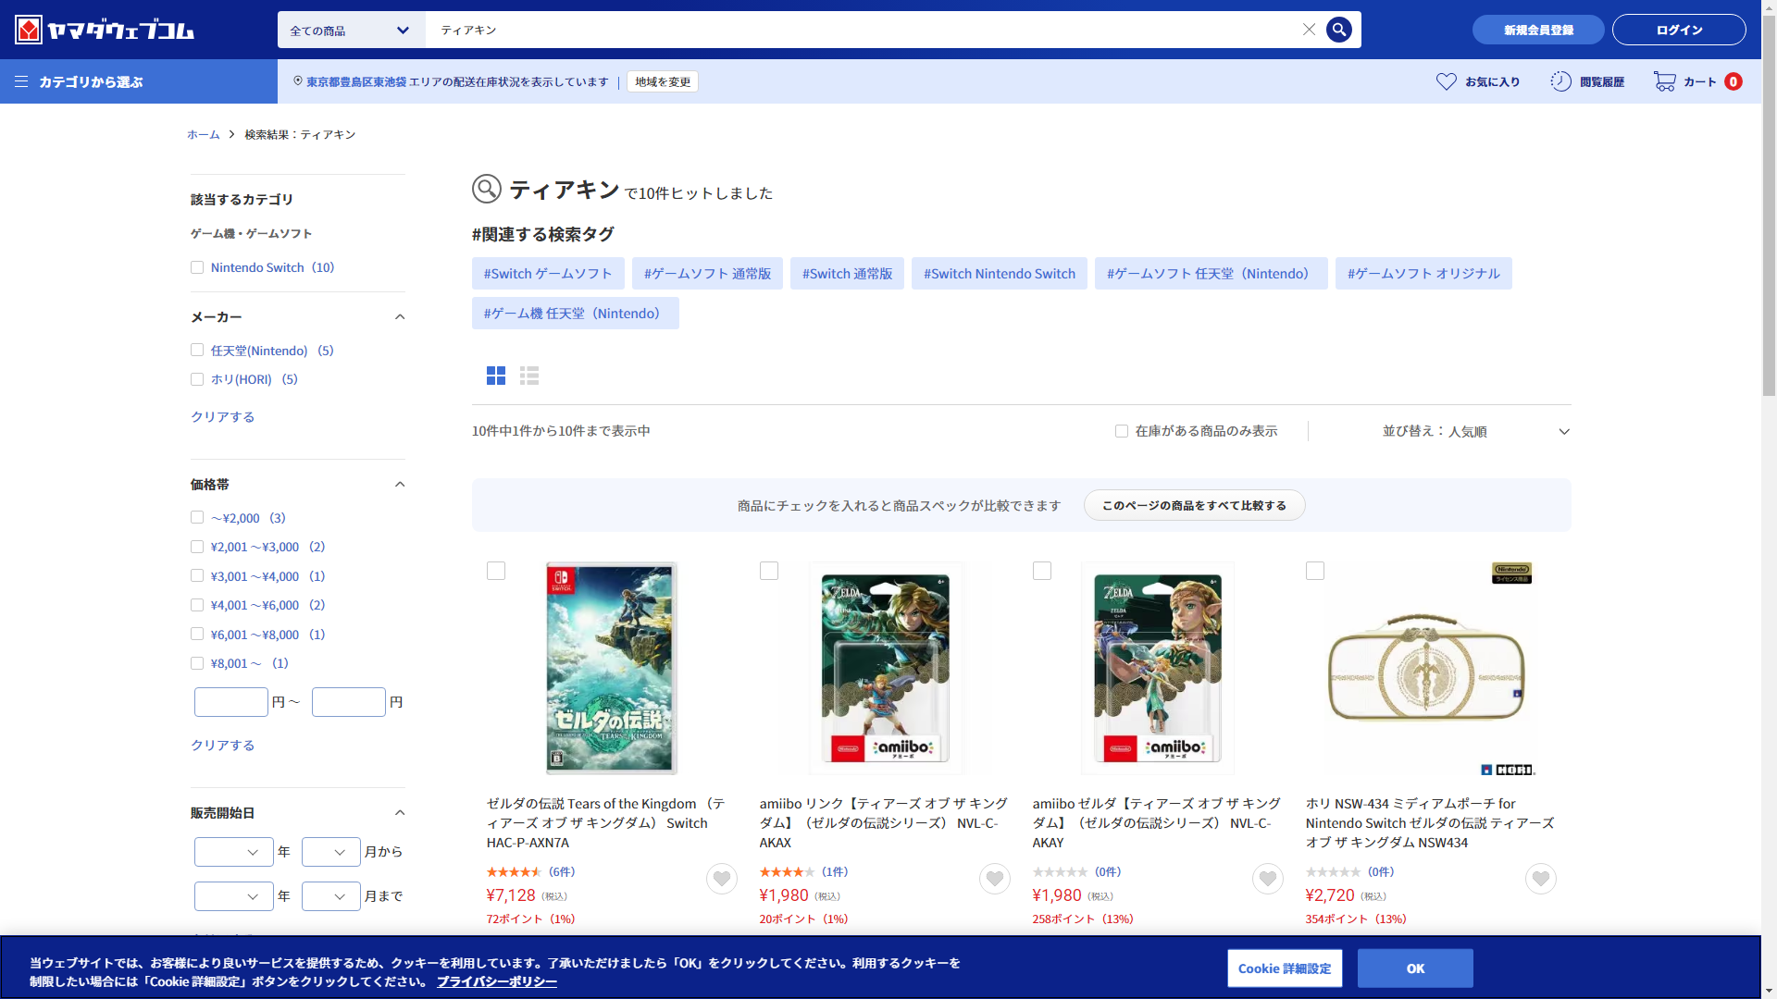
Task: Open the 全ての商品 category dropdown
Action: [x=350, y=30]
